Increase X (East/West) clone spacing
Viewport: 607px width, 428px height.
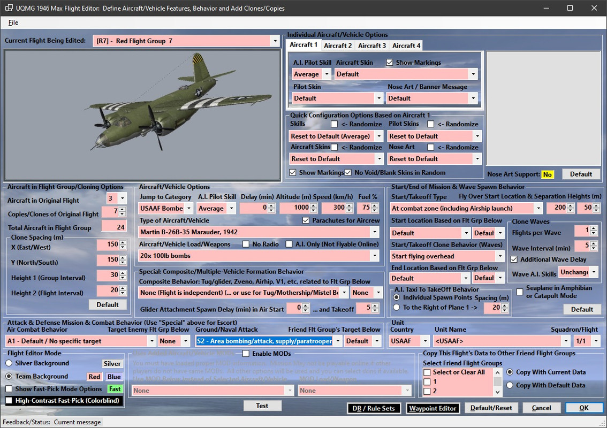point(123,242)
